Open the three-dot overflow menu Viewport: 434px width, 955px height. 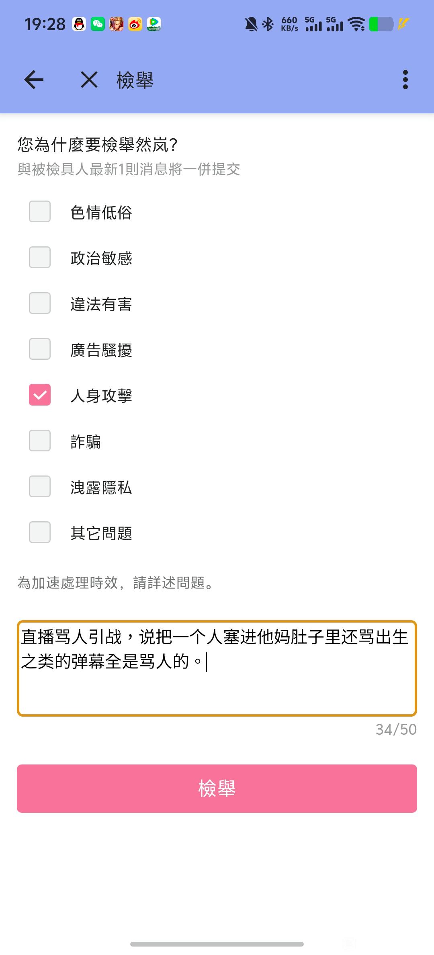[405, 80]
